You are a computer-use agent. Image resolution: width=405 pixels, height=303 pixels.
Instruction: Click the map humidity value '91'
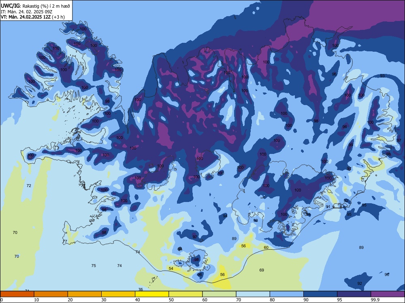[x=328, y=206]
